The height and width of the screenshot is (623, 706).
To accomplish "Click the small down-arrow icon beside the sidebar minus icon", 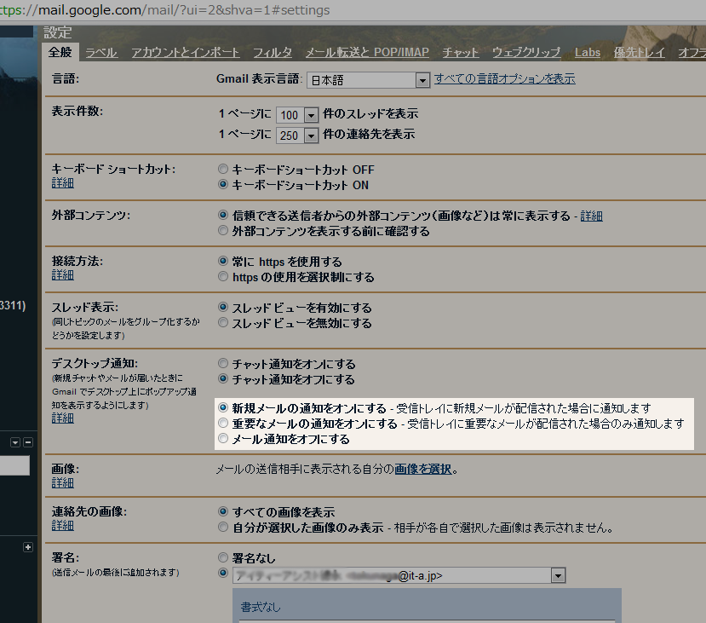I will [15, 442].
